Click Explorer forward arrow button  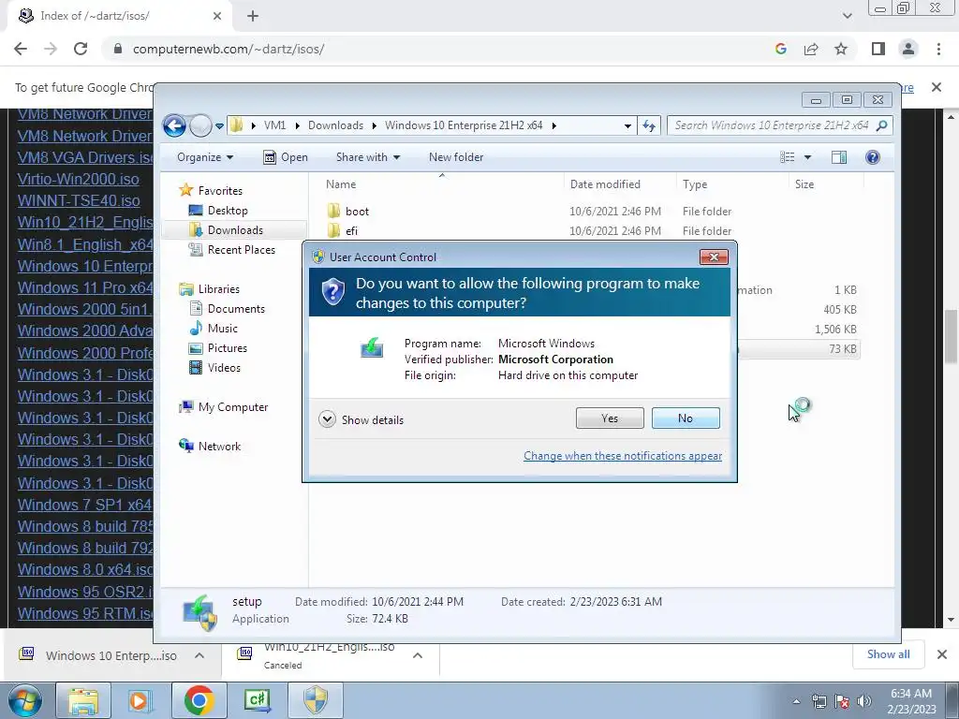200,125
